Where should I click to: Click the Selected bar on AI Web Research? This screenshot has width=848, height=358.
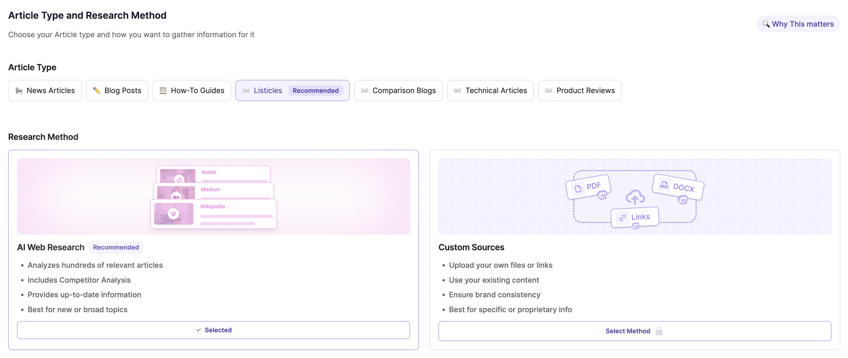coord(214,330)
